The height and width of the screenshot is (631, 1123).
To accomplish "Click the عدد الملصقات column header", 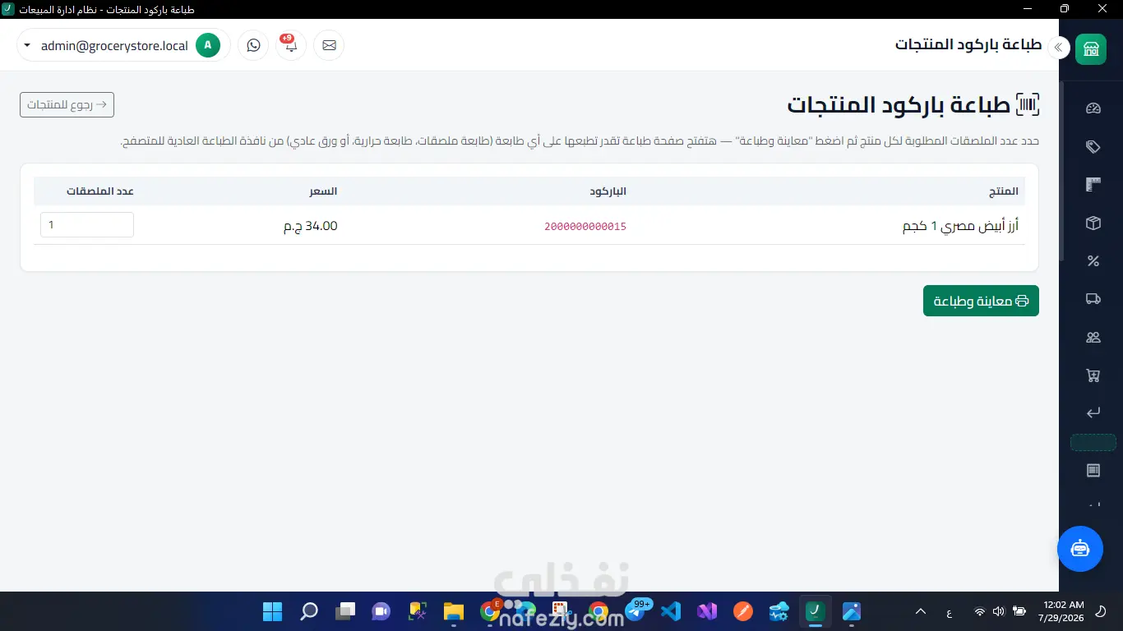I will pyautogui.click(x=100, y=191).
